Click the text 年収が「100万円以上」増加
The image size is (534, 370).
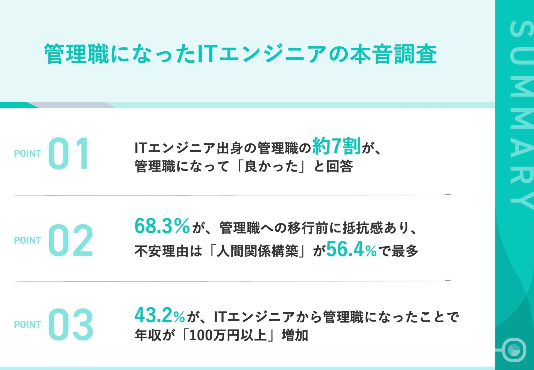[221, 335]
